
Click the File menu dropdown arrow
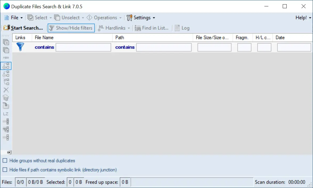(x=22, y=18)
